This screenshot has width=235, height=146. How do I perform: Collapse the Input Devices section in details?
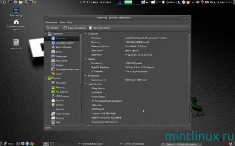86,84
